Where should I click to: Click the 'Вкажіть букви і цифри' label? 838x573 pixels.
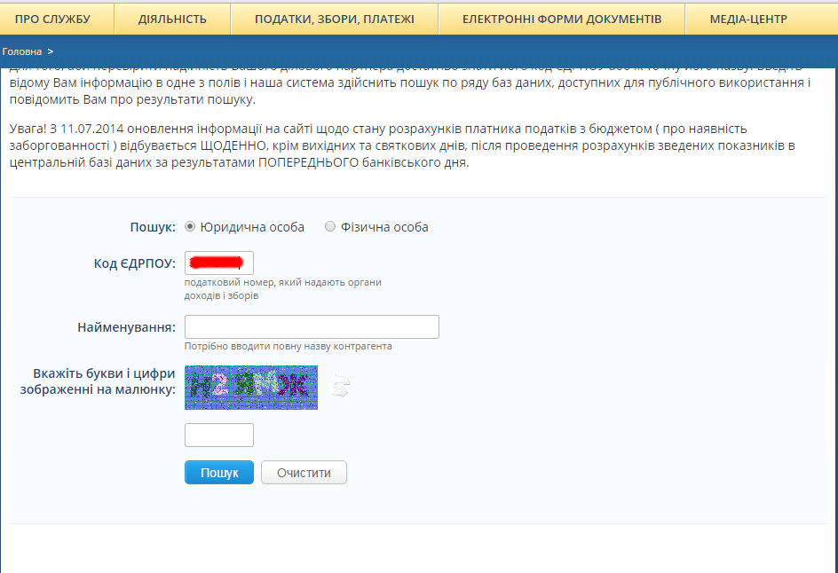click(x=104, y=373)
